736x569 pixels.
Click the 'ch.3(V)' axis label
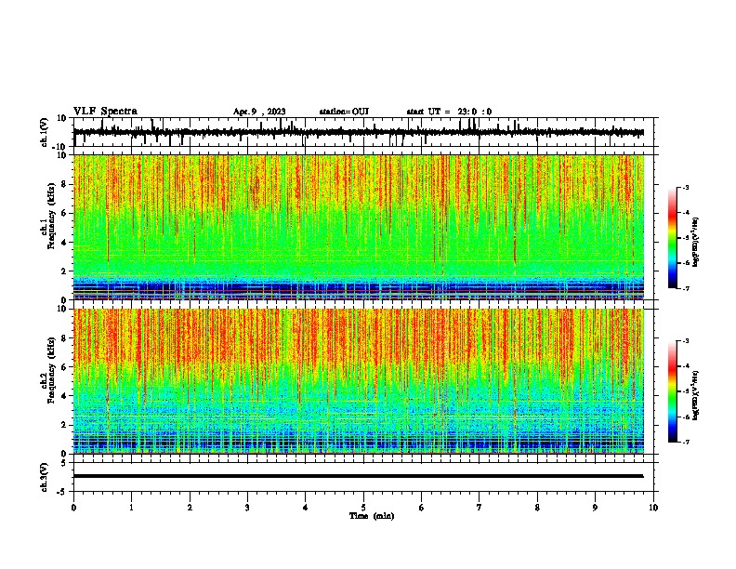[x=45, y=477]
